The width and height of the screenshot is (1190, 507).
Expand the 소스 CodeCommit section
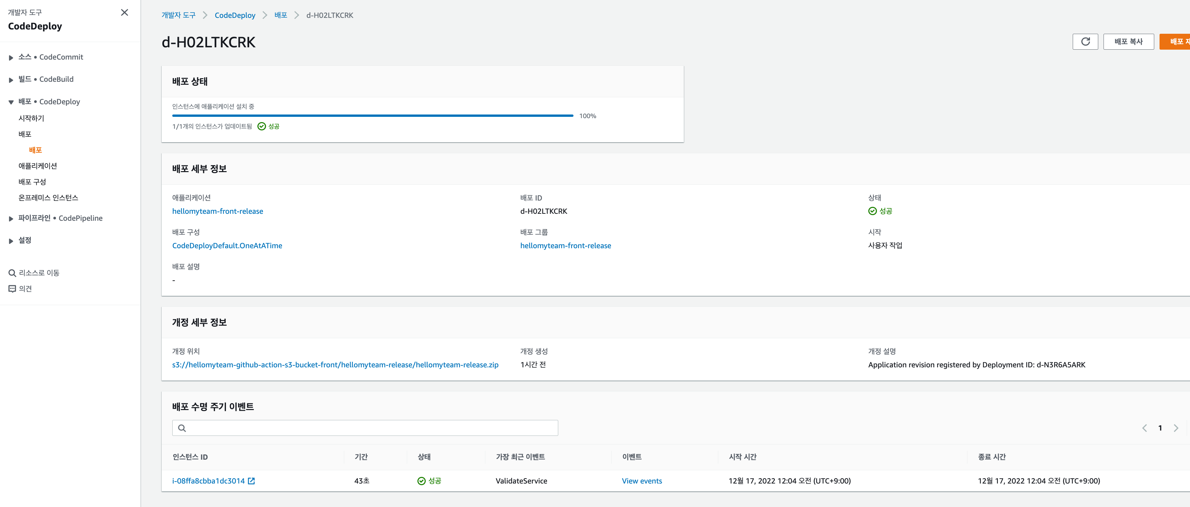(11, 58)
